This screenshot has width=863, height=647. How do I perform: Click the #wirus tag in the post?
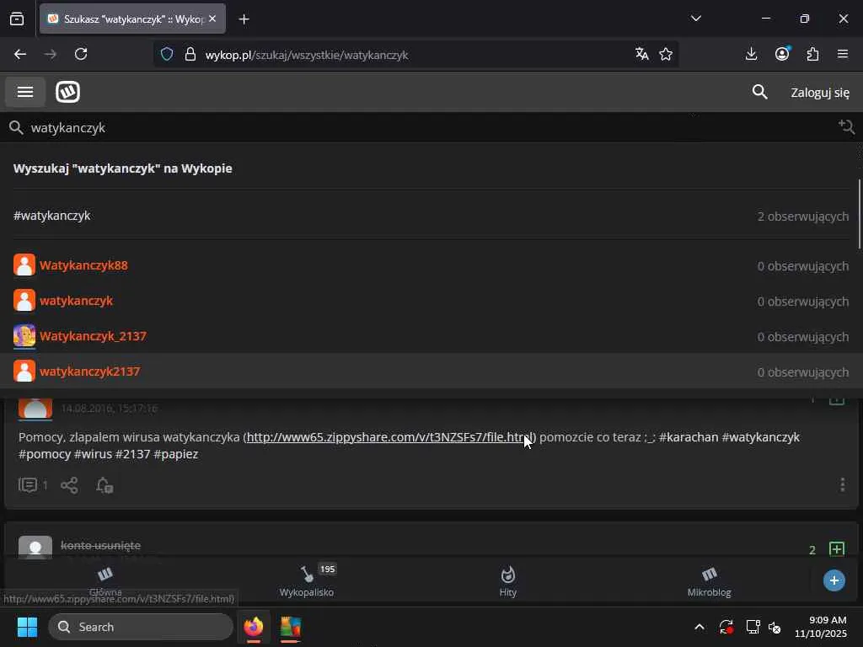(93, 454)
